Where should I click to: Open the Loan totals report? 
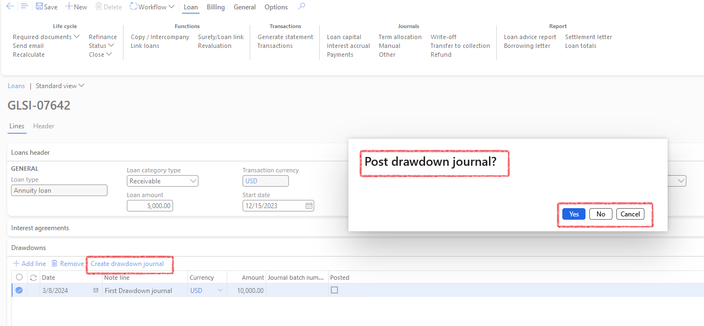581,46
